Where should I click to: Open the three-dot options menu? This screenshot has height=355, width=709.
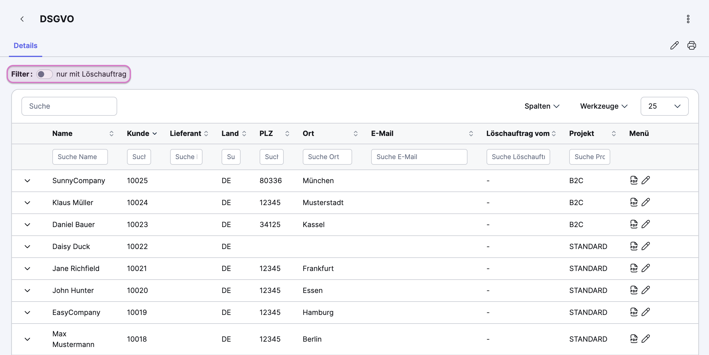[688, 19]
